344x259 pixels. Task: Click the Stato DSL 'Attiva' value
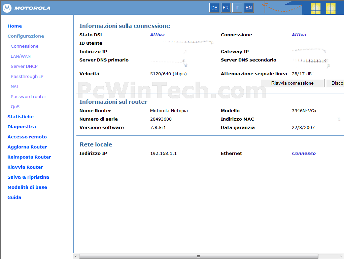157,35
